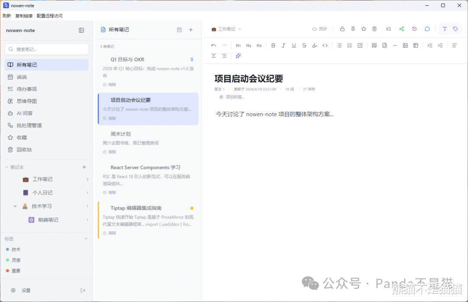
Task: Click the 同步 sync button
Action: click(x=320, y=29)
